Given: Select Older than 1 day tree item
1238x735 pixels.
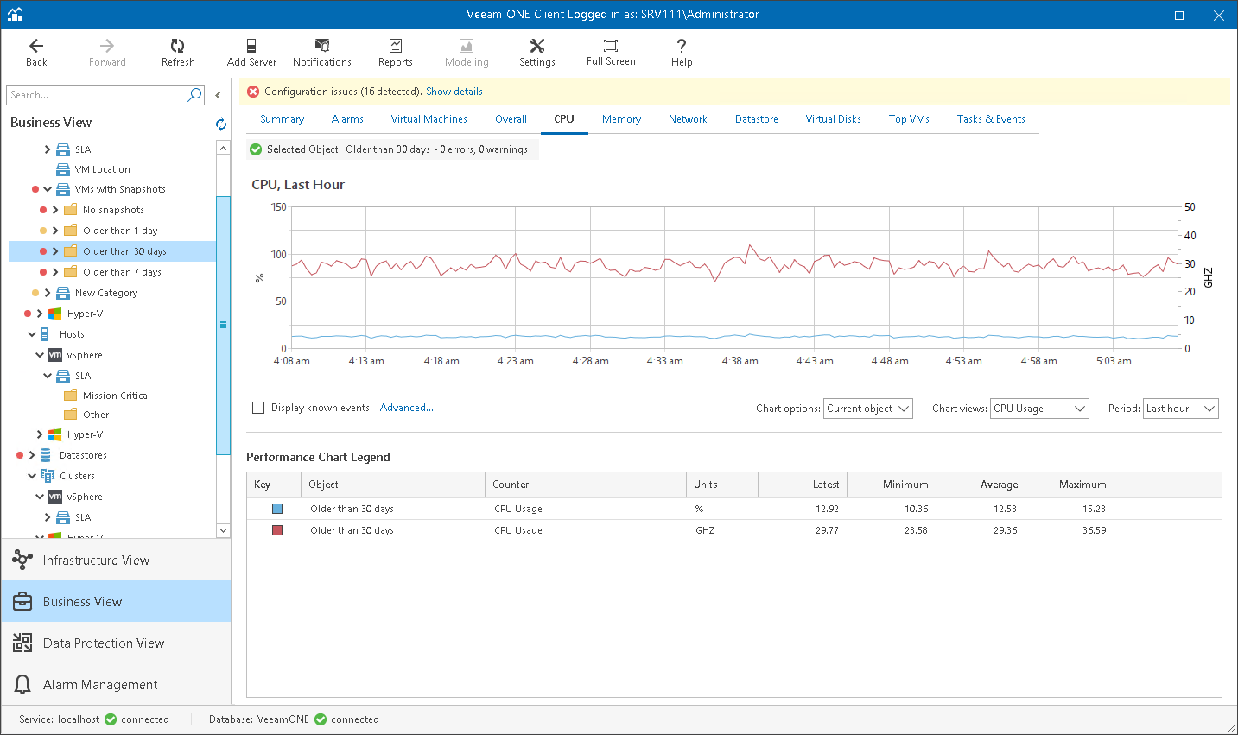Looking at the screenshot, I should pos(120,231).
